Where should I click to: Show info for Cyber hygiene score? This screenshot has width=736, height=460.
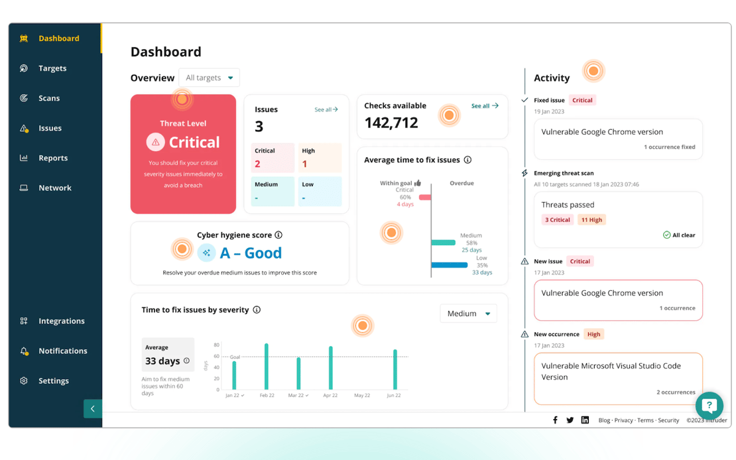(278, 235)
